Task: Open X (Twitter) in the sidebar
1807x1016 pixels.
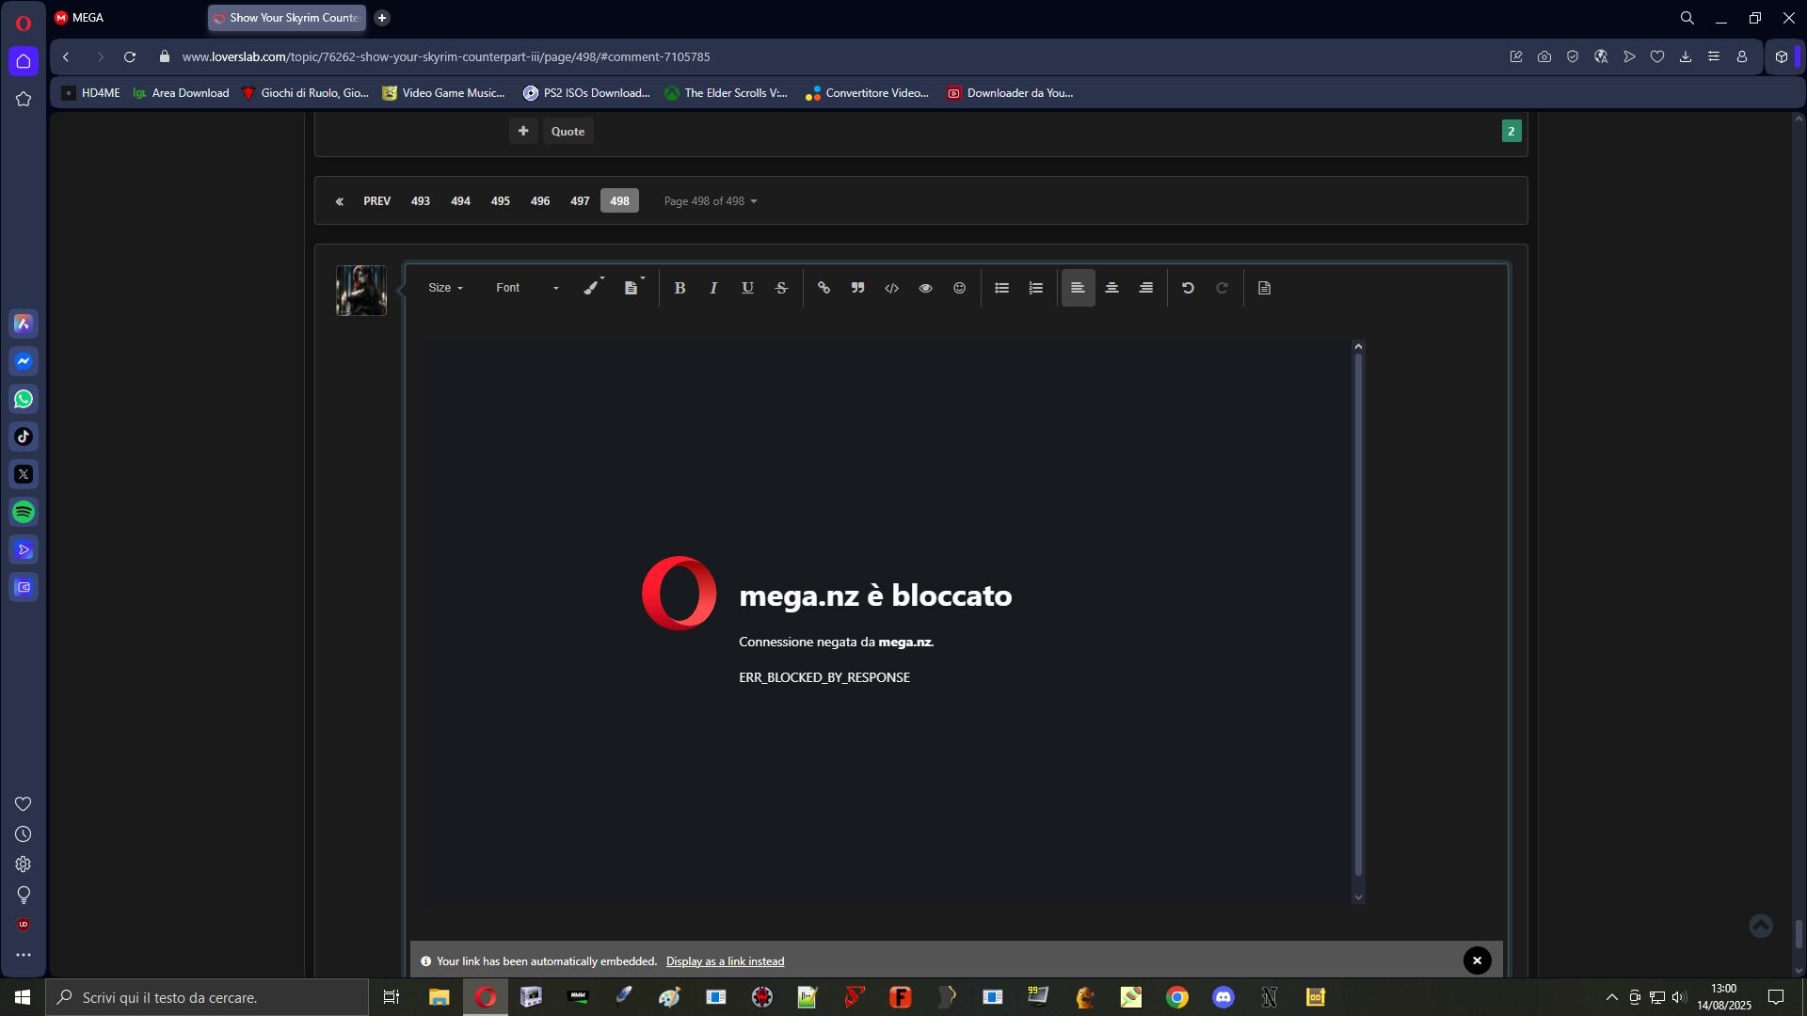Action: pyautogui.click(x=24, y=474)
